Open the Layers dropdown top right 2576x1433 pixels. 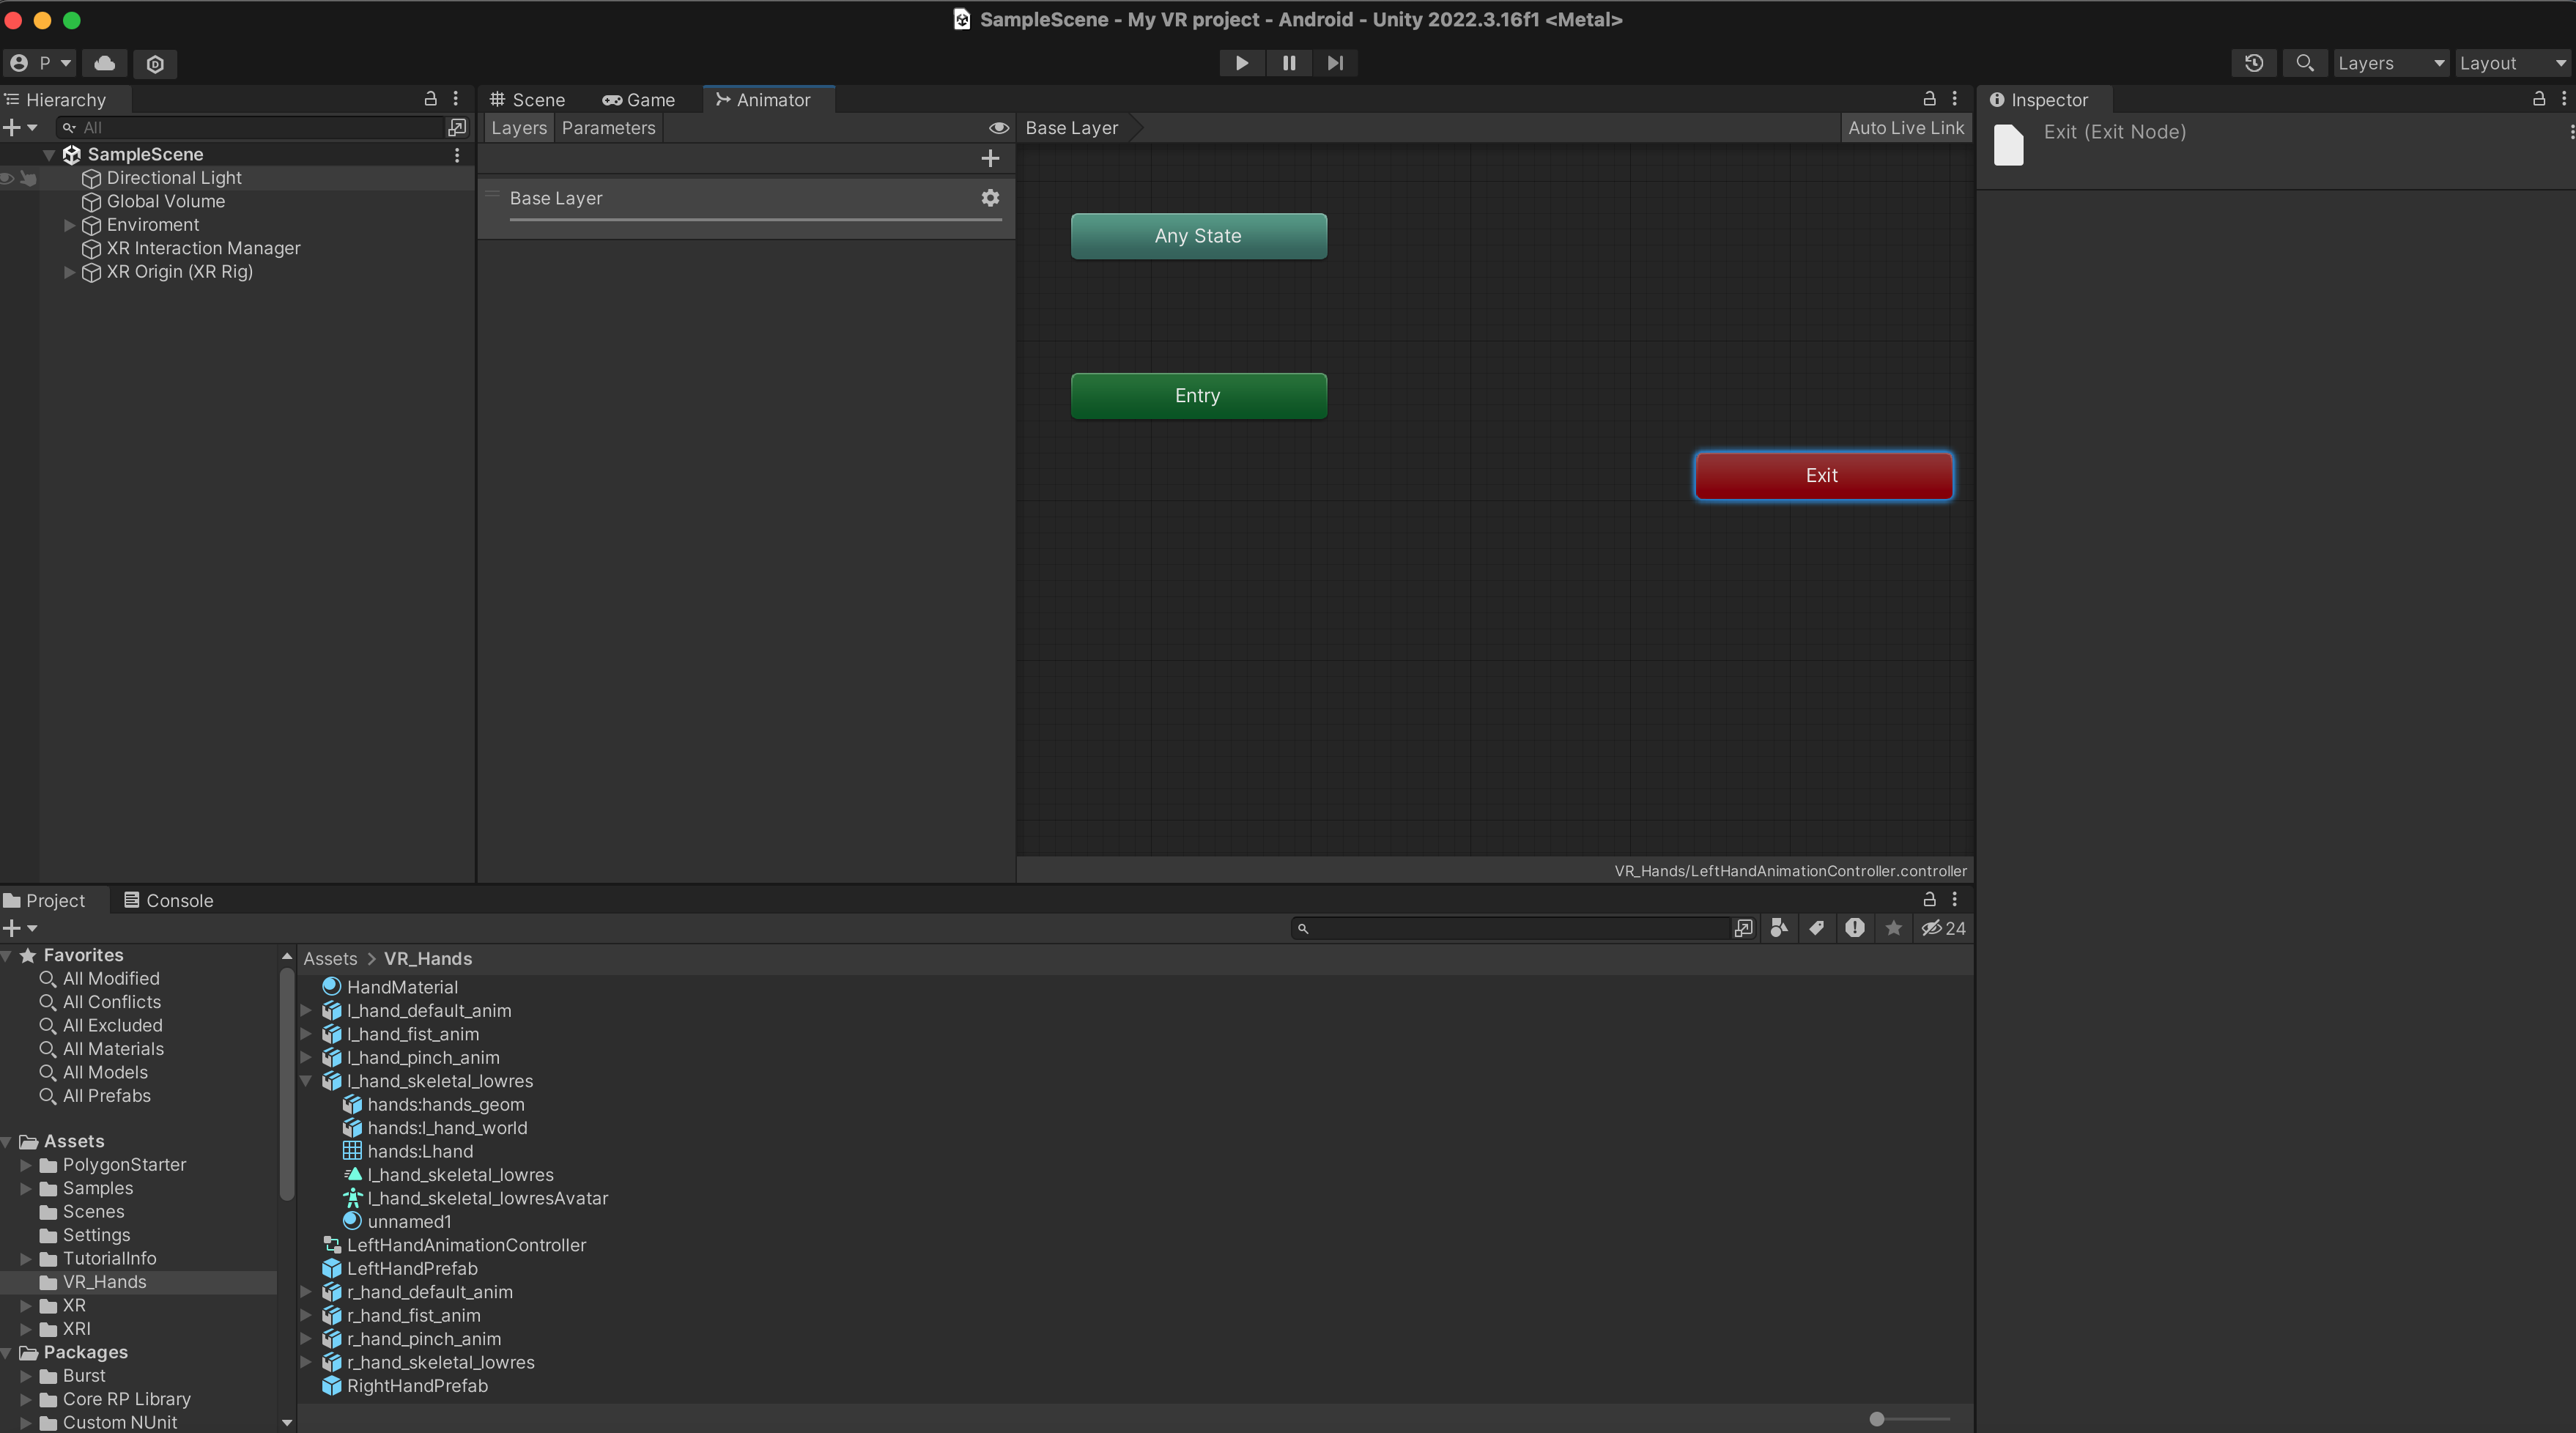point(2390,63)
